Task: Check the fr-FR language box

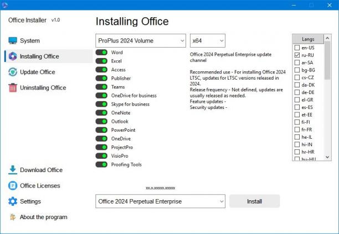Action: (x=297, y=129)
